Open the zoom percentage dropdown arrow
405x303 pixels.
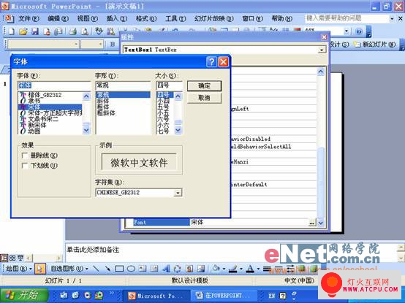coord(347,31)
